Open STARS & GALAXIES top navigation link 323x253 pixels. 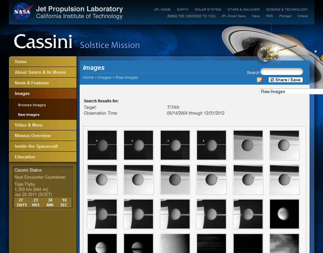tap(243, 9)
